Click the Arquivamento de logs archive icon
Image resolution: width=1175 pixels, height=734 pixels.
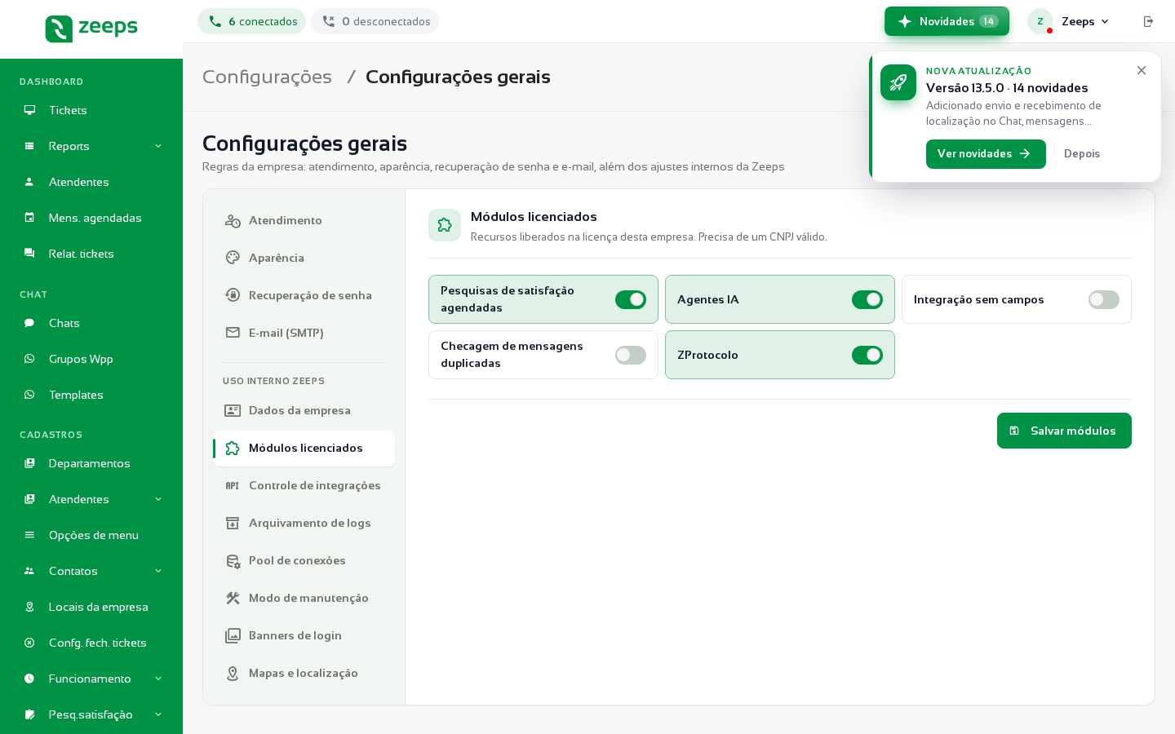(233, 523)
